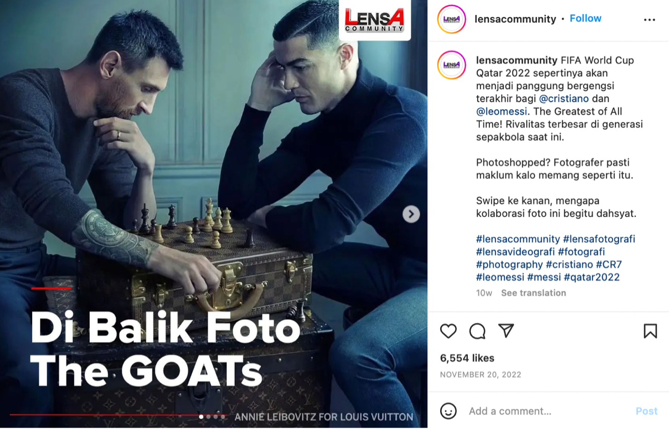Open the three-dot more options menu

pyautogui.click(x=649, y=20)
